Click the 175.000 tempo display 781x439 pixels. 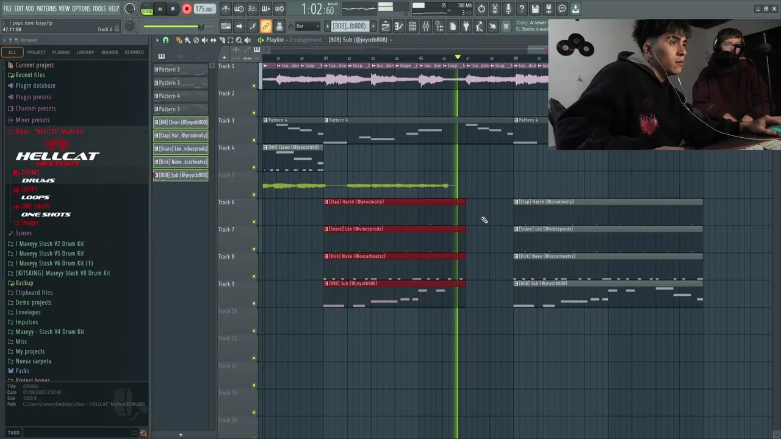pos(204,9)
